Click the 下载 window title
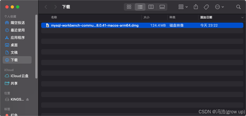 [66, 7]
